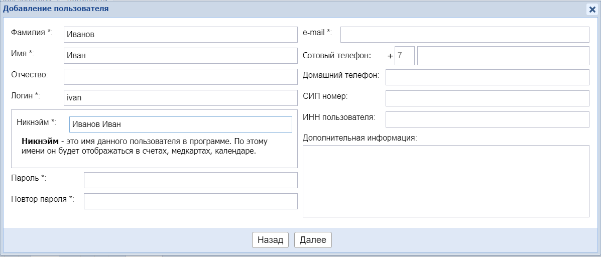Focus the Никнэйм field with Иванов Иван
The height and width of the screenshot is (257, 601).
point(180,124)
